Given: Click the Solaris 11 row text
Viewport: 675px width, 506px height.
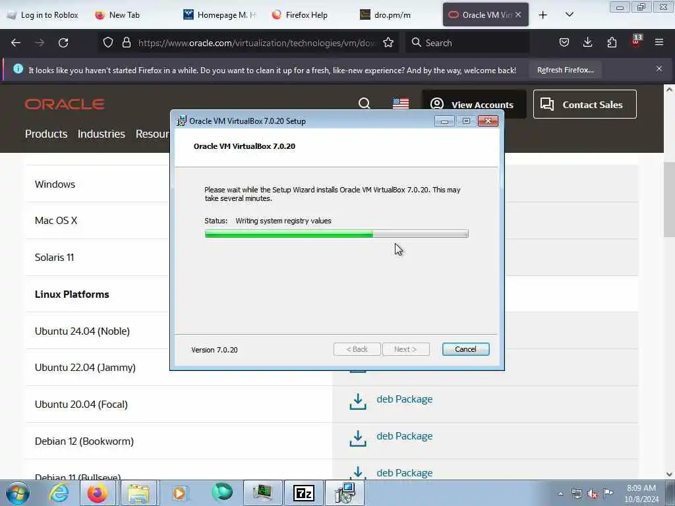Looking at the screenshot, I should (x=54, y=258).
